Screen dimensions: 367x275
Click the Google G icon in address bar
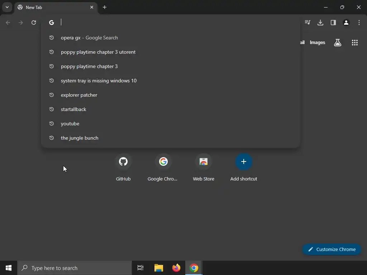click(x=52, y=23)
